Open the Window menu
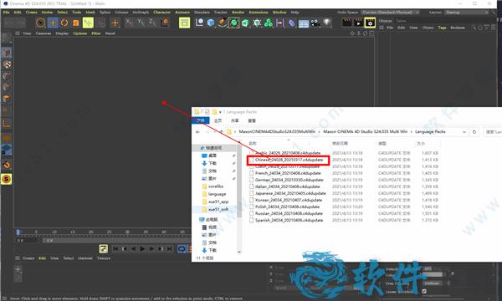 pyautogui.click(x=279, y=13)
